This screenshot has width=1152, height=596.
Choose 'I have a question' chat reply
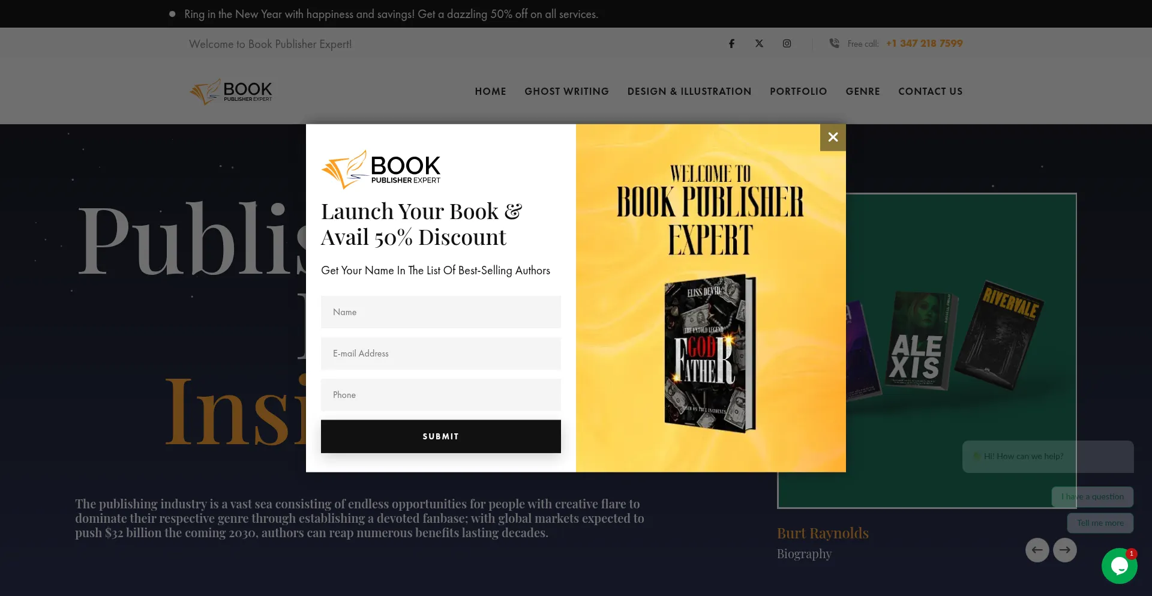[x=1092, y=496]
